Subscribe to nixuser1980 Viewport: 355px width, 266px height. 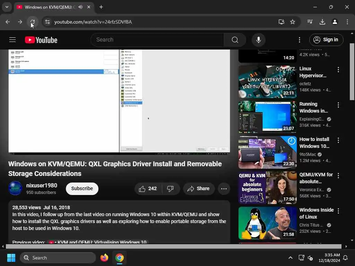click(82, 189)
